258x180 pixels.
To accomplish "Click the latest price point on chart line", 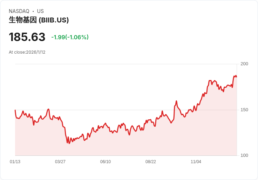I will 237,77.
